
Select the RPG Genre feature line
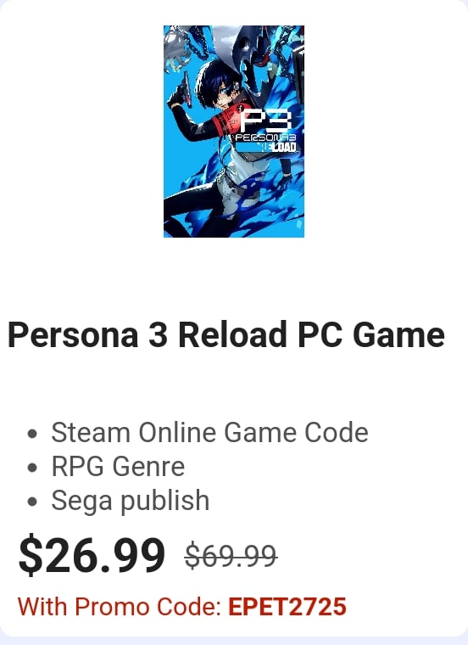(x=118, y=467)
